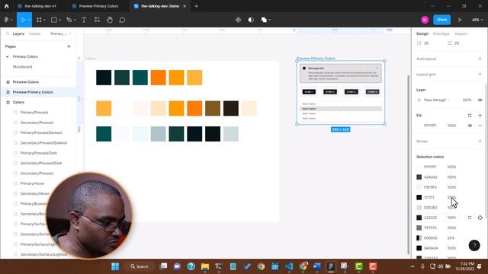Open the page selector dropdown
The width and height of the screenshot is (488, 274).
61,33
